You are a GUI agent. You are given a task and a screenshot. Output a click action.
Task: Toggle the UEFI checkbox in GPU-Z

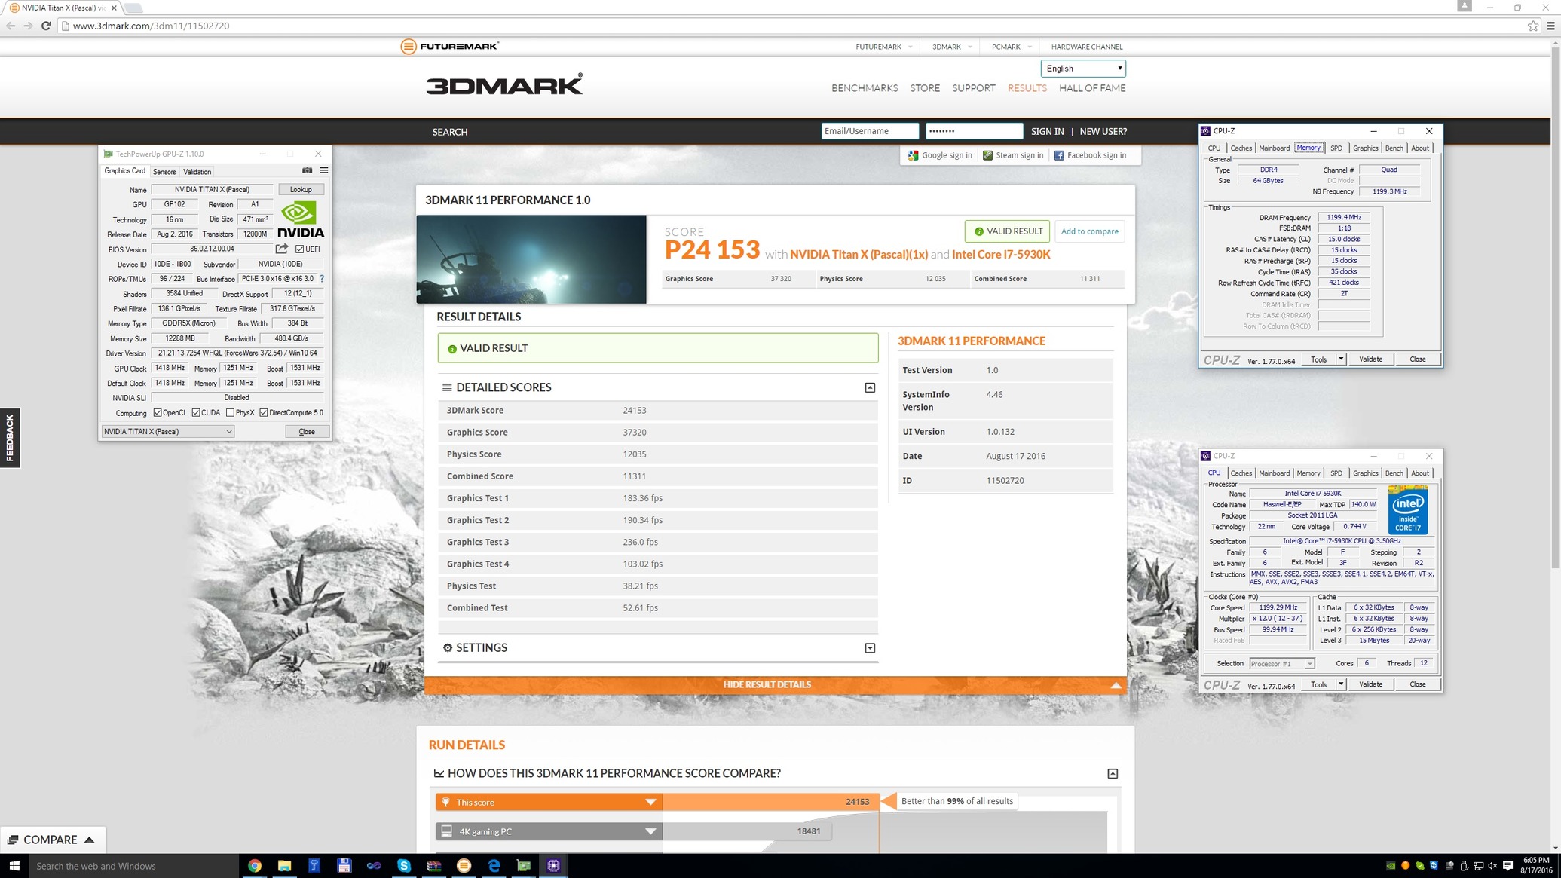click(x=300, y=249)
